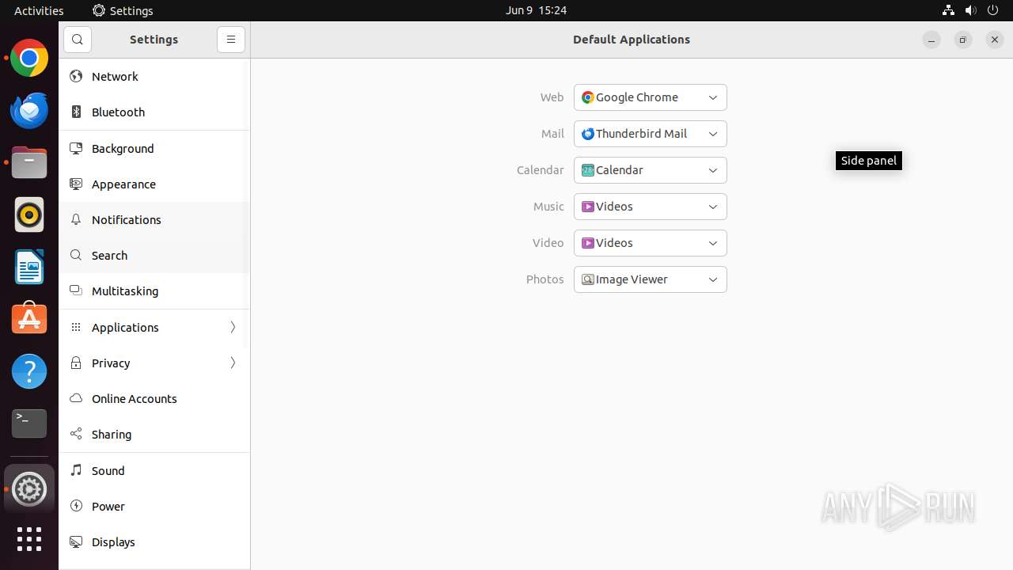This screenshot has height=570, width=1013.
Task: Select the Search magnifier icon in list
Action: [76, 255]
